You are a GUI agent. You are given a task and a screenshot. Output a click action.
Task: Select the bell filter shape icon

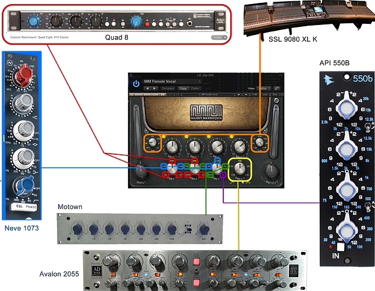pyautogui.click(x=248, y=183)
